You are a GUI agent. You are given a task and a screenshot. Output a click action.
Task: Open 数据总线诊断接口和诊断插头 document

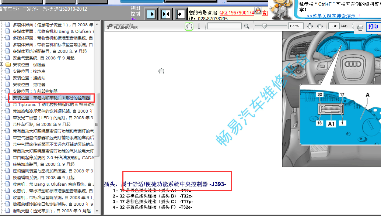click(x=53, y=204)
